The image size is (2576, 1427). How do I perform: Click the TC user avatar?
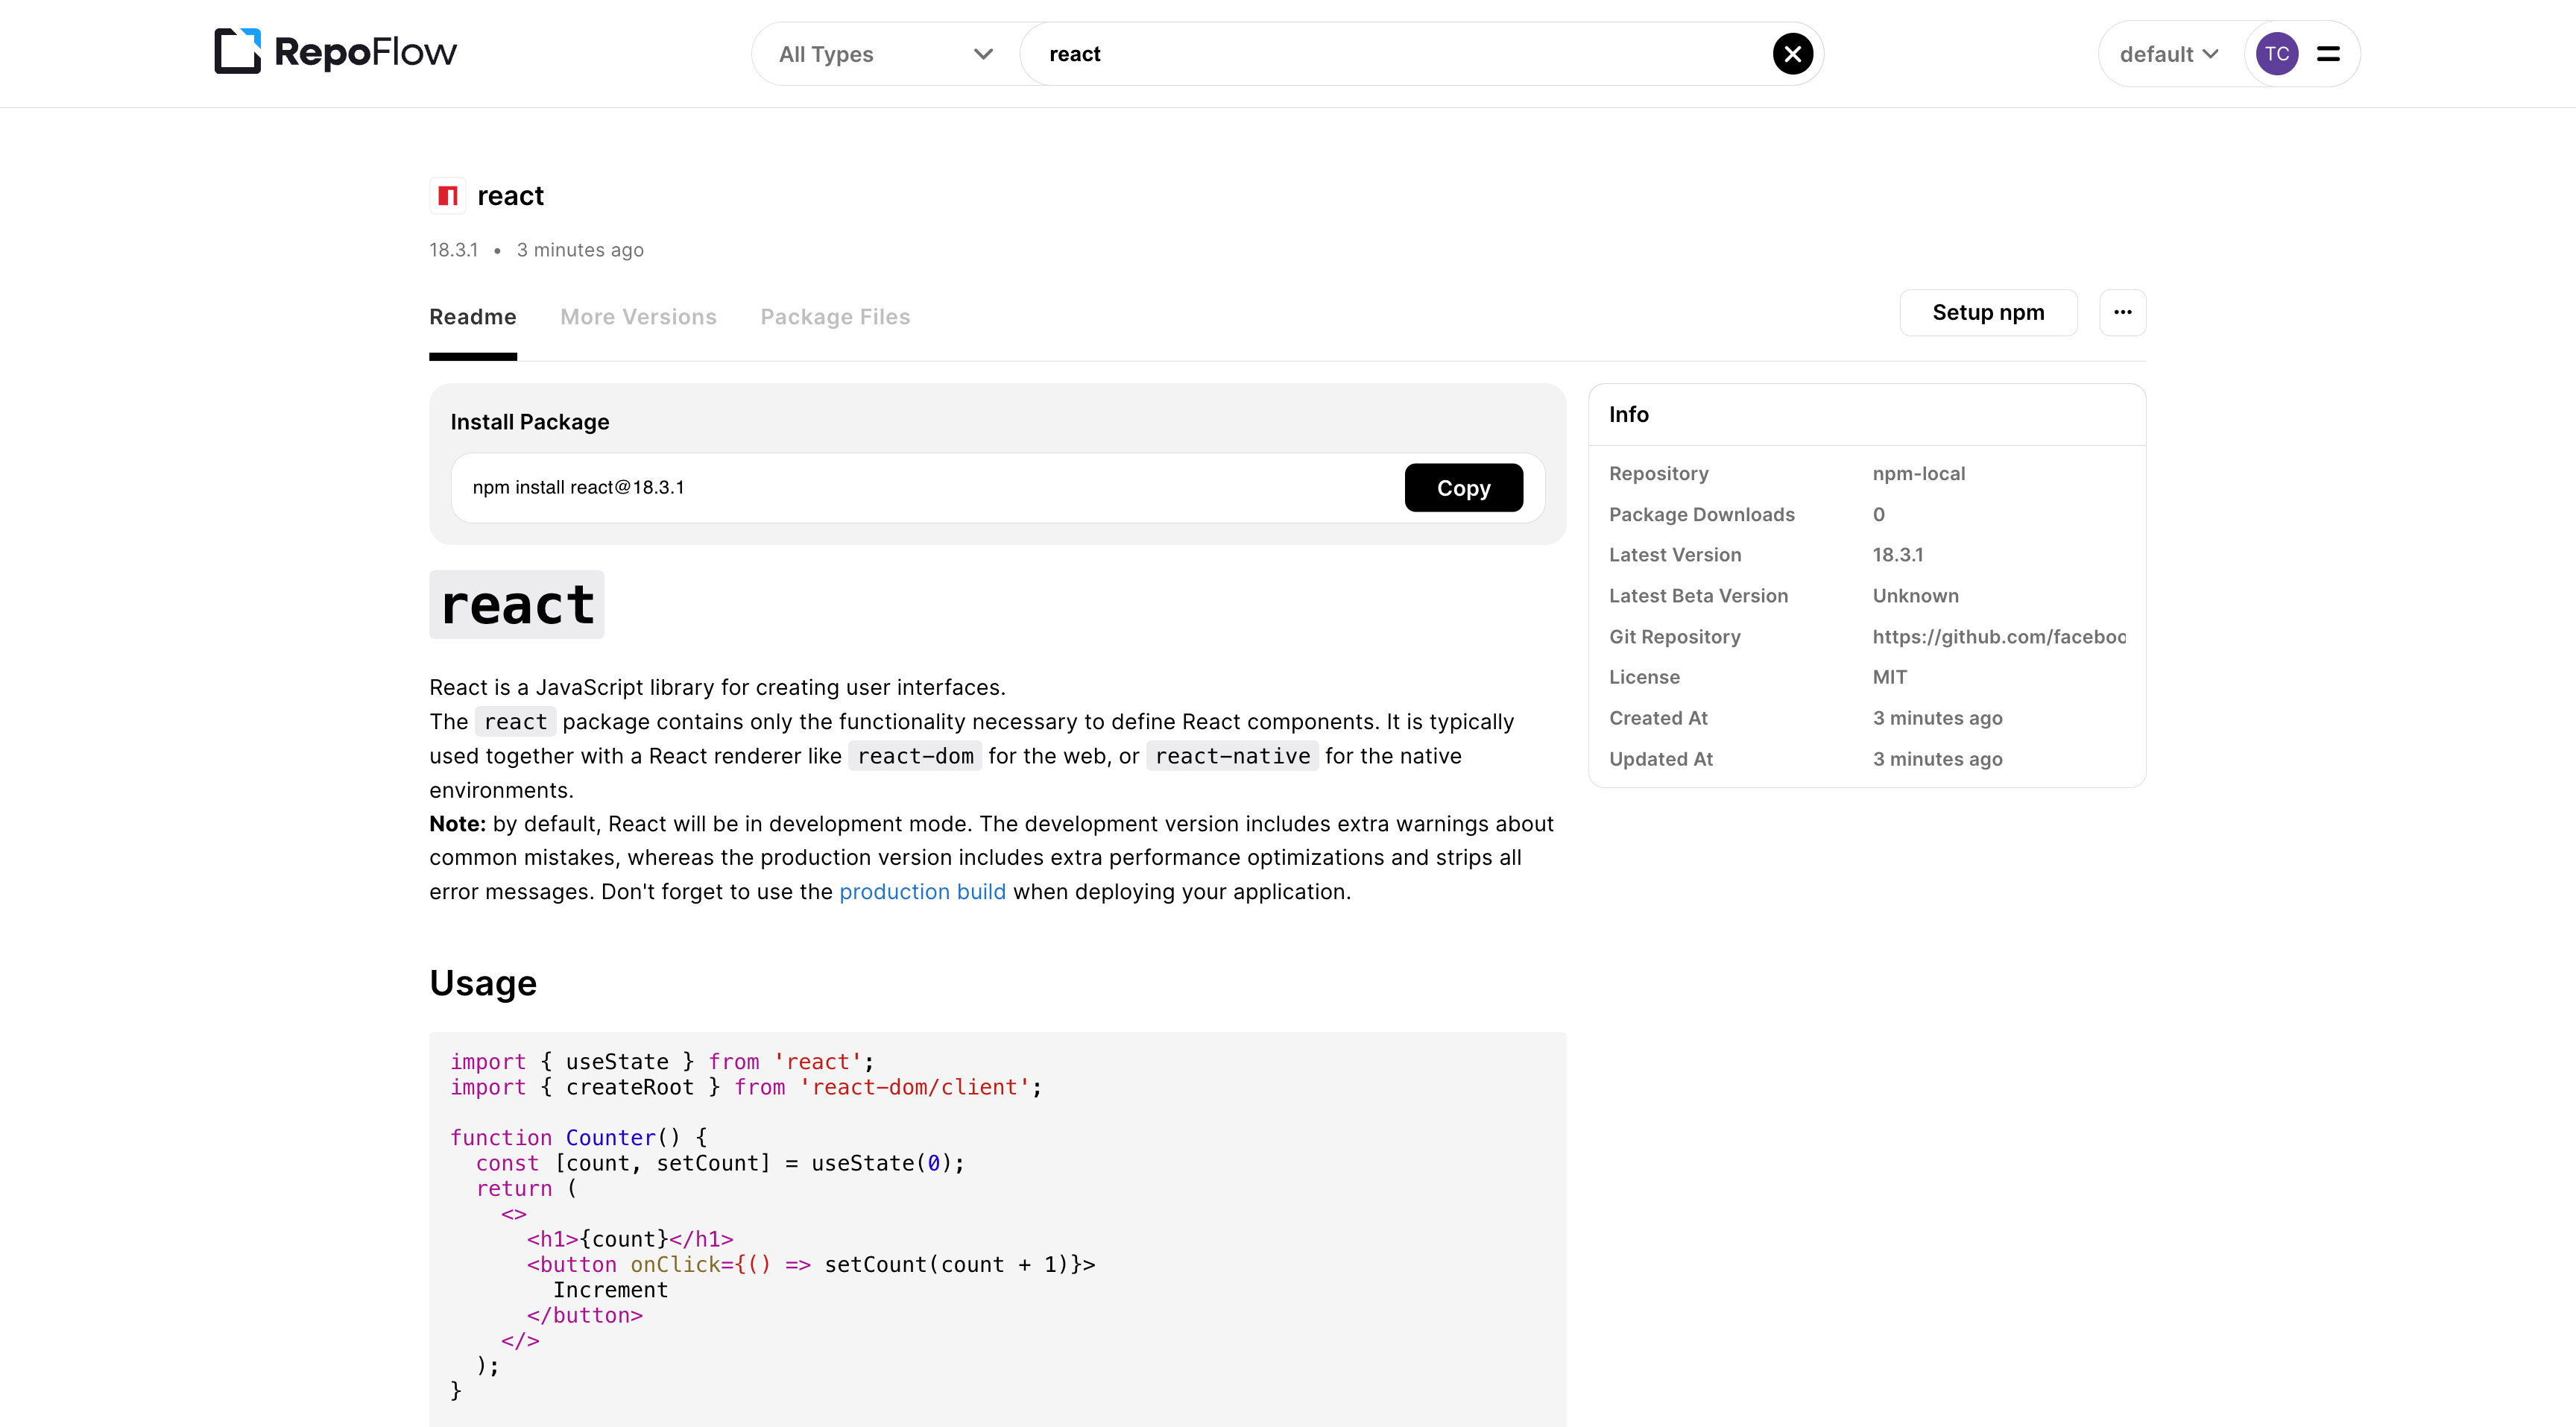2277,54
